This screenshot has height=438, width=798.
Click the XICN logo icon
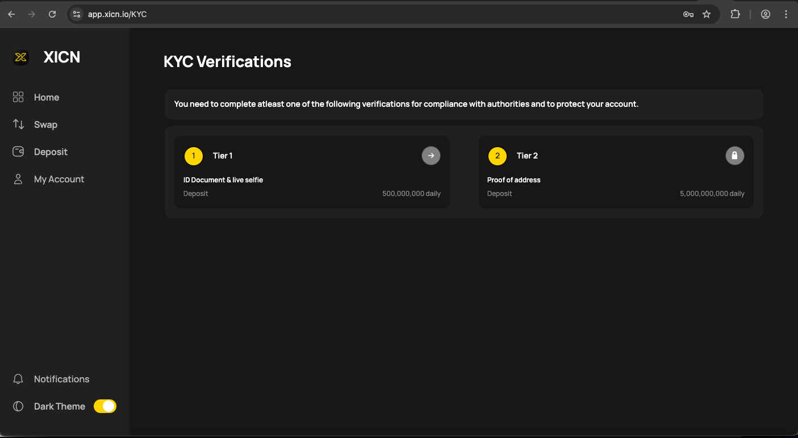20,57
